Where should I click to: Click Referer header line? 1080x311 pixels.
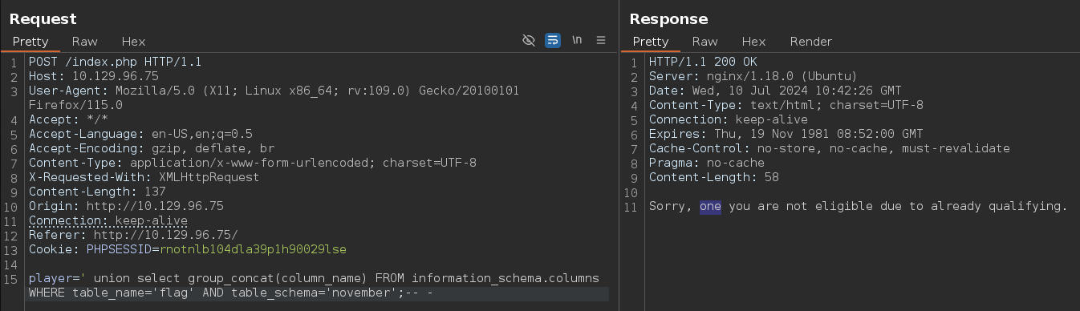(x=133, y=235)
